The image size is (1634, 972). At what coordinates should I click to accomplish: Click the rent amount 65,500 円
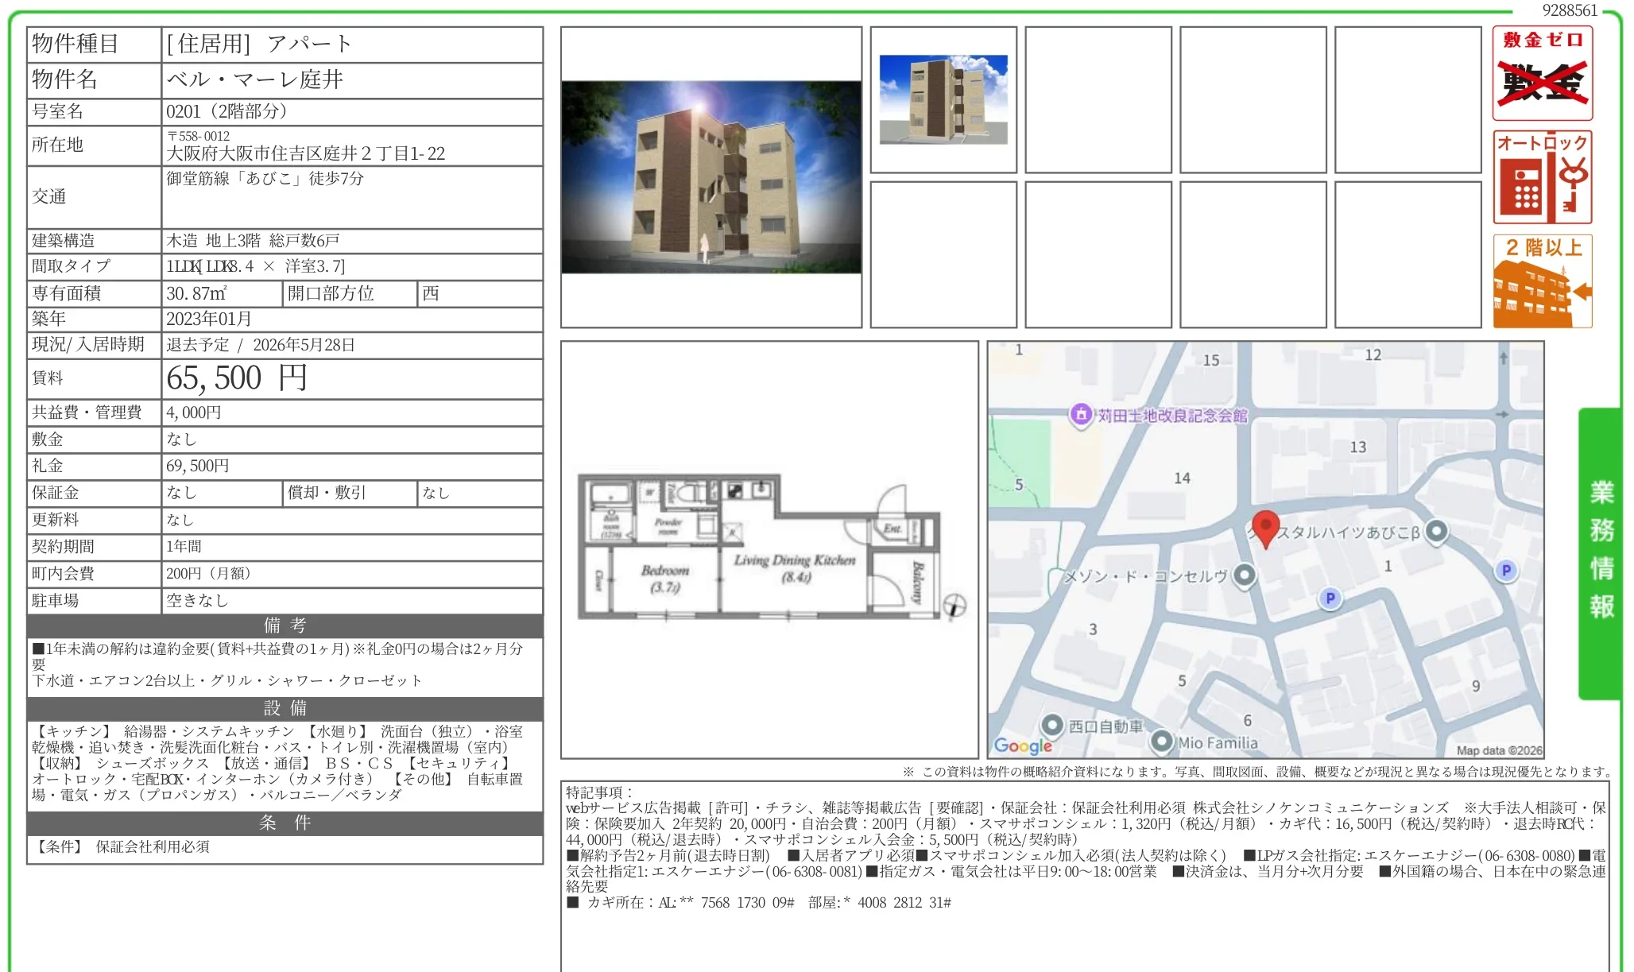pos(236,378)
